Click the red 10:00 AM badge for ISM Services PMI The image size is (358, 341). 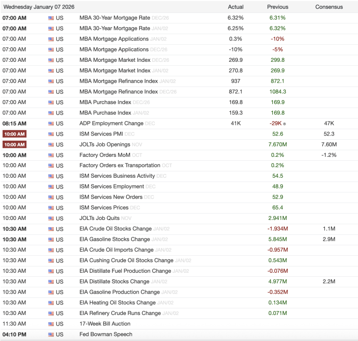pyautogui.click(x=14, y=134)
